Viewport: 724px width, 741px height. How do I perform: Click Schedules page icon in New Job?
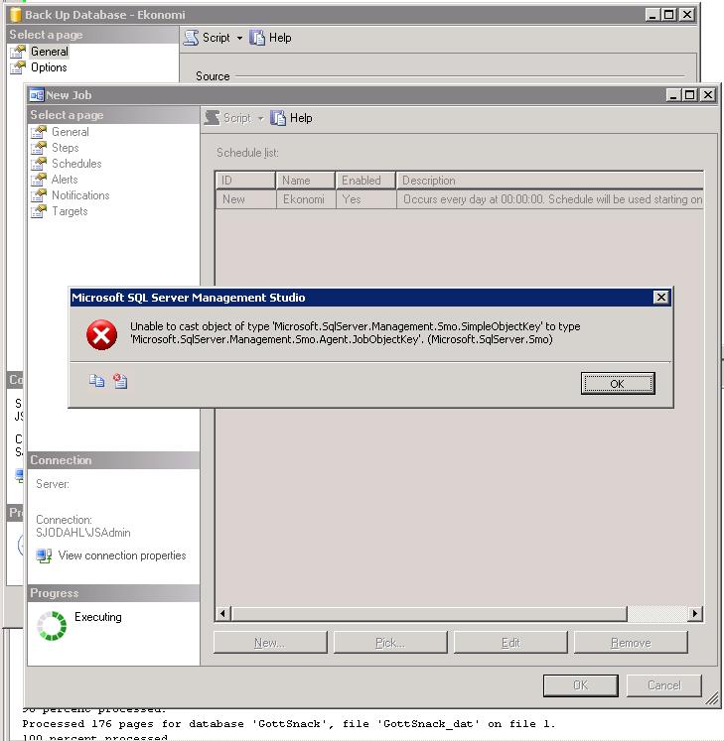[39, 164]
